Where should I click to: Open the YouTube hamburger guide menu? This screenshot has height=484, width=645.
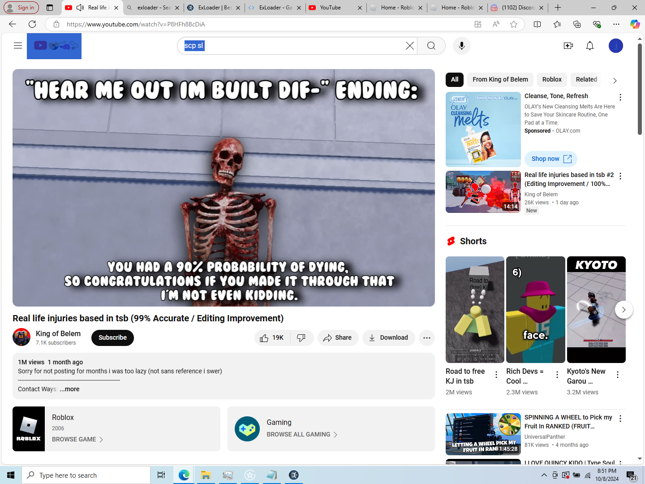18,46
